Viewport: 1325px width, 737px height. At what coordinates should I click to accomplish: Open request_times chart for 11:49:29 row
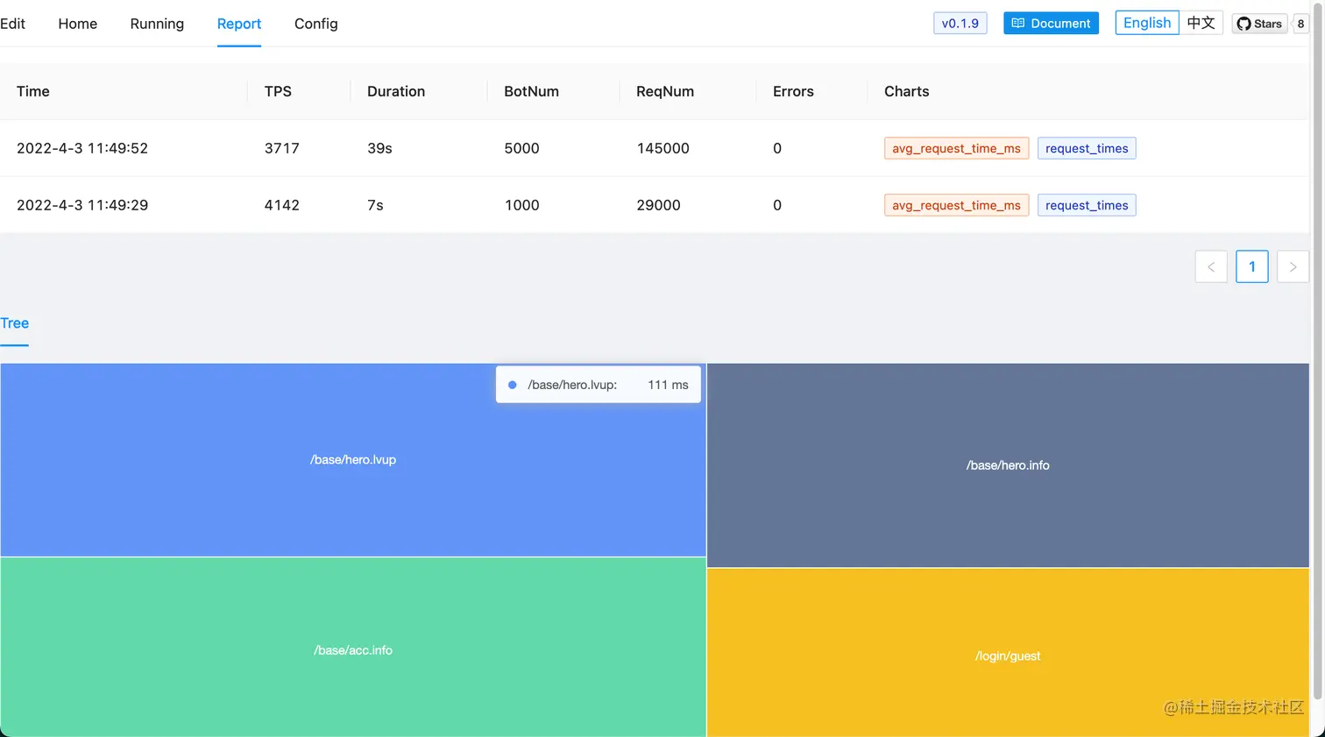(x=1087, y=205)
